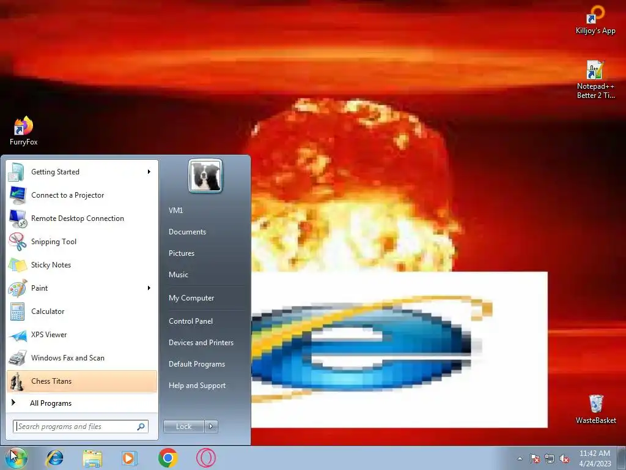Show hidden tray icons arrow
This screenshot has height=470, width=626.
pos(520,458)
